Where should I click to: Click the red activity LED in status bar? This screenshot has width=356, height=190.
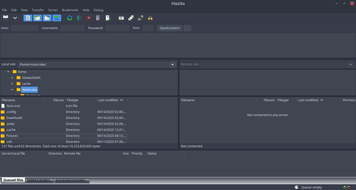click(349, 187)
